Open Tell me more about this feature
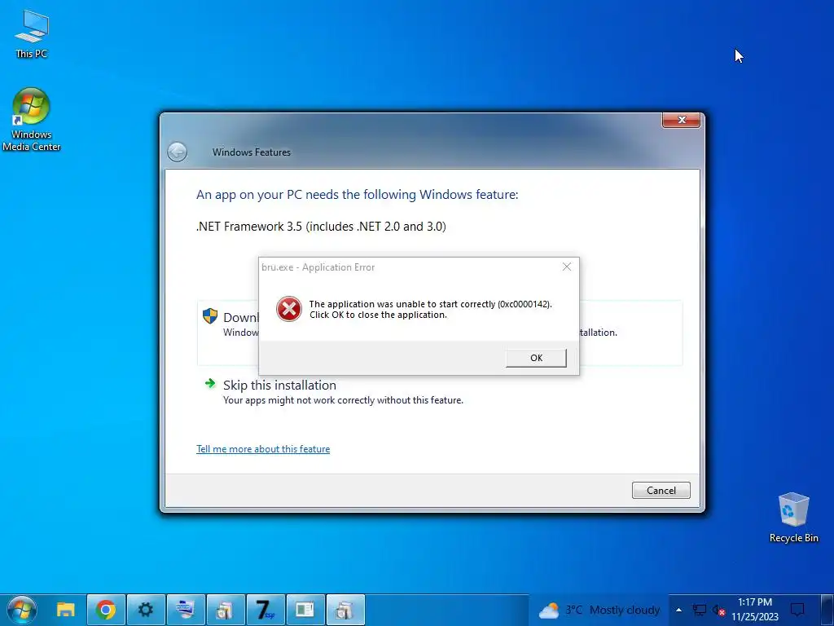The width and height of the screenshot is (834, 626). 263,449
